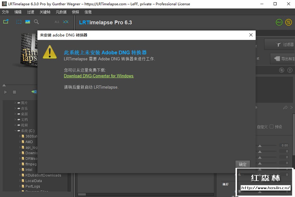Screen dimensions: 295x197
Task: Click the Downlo folder icon in tree
Action: (x=23, y=153)
